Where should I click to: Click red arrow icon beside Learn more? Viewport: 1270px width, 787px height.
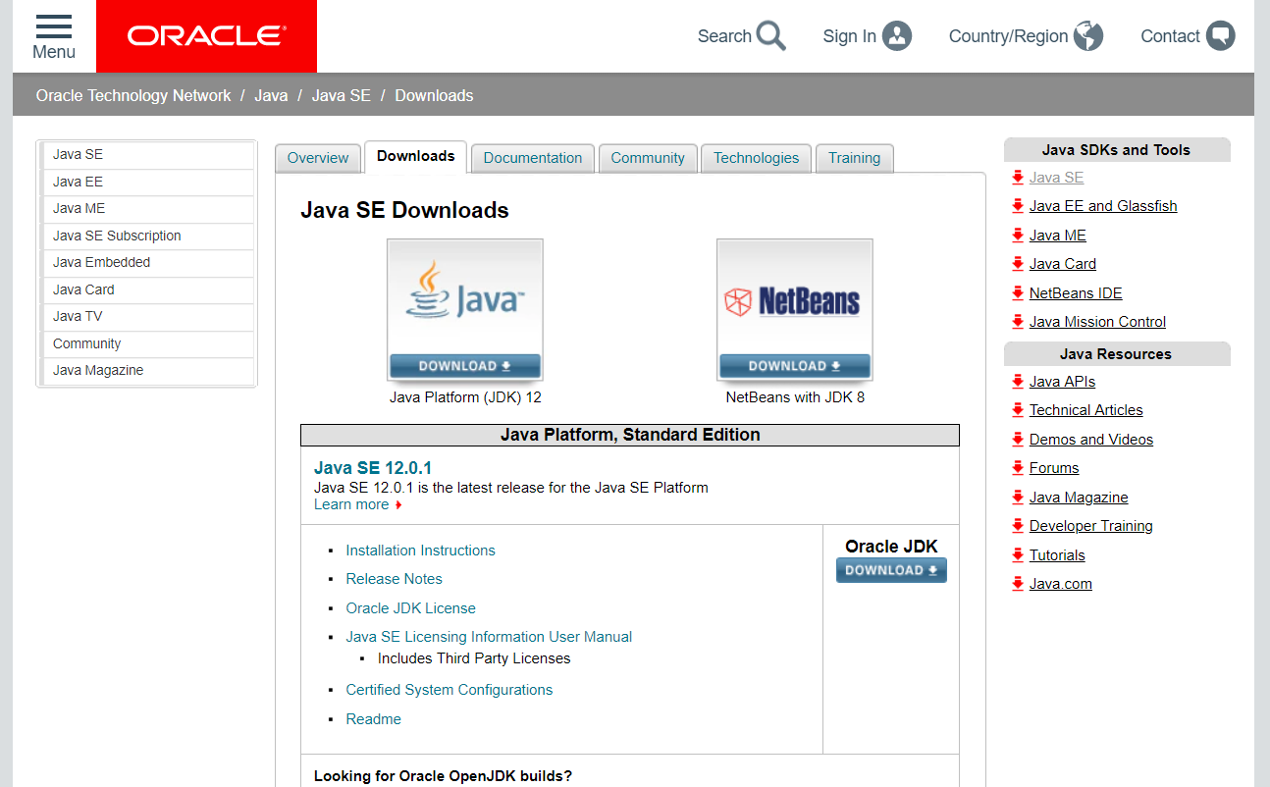[398, 505]
